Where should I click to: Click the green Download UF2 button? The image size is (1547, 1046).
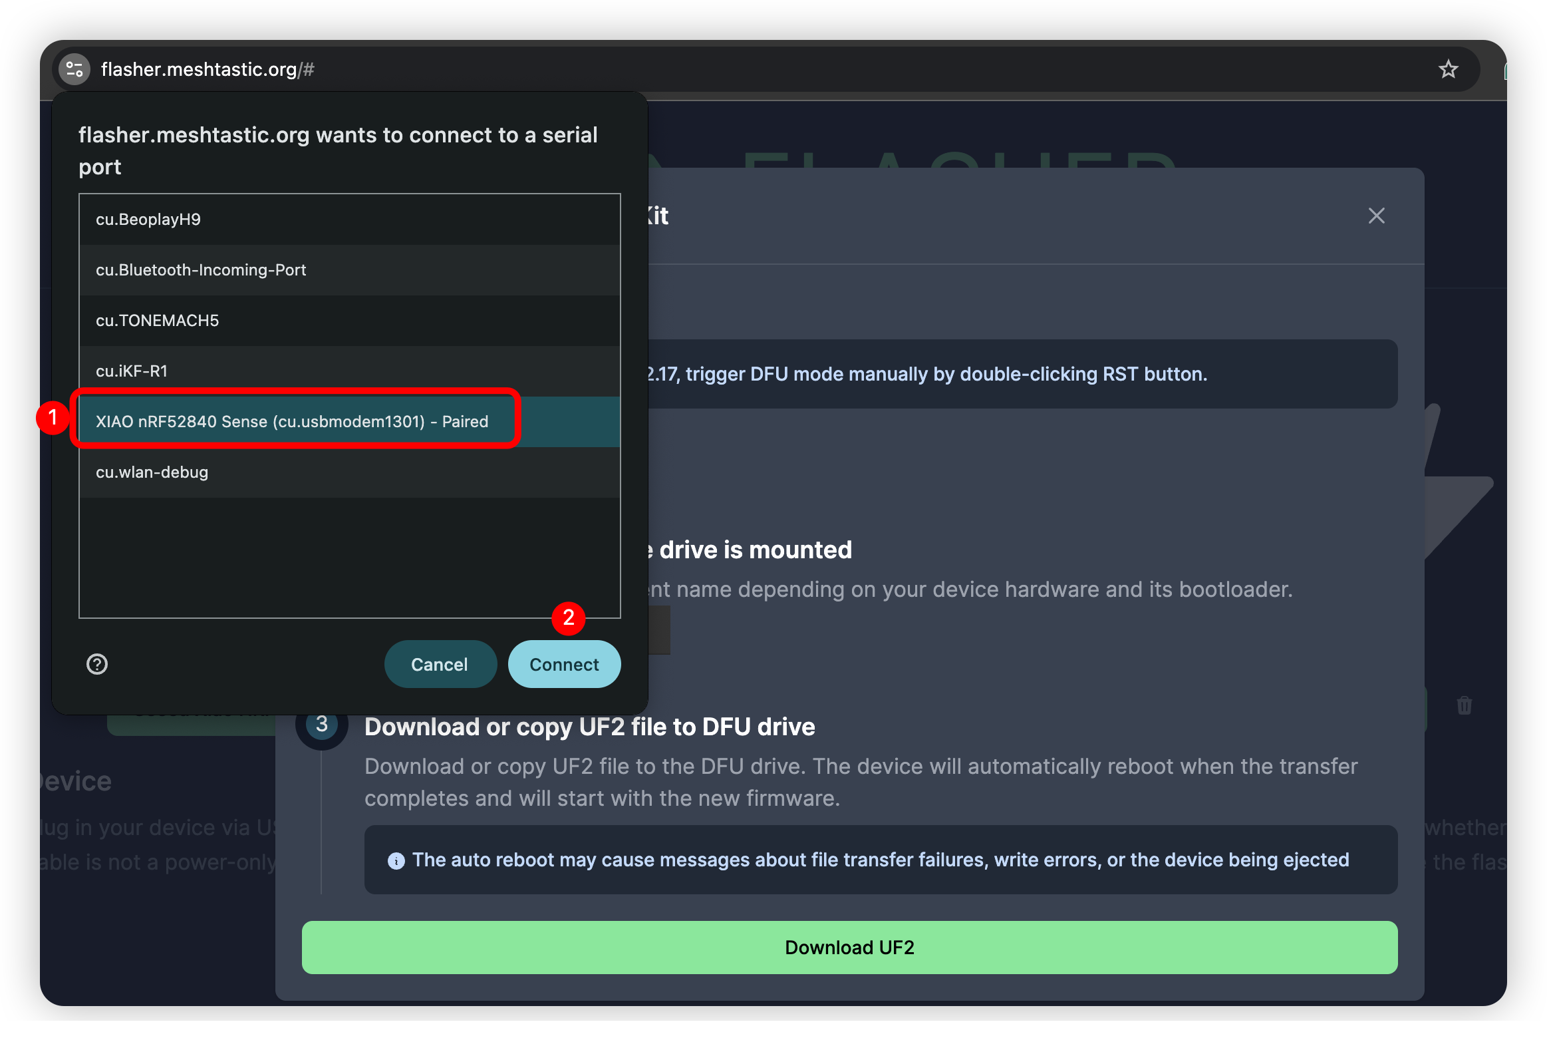[x=849, y=947]
